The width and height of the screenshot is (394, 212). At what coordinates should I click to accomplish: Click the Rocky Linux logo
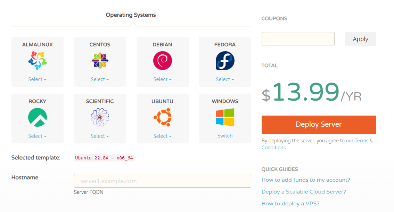coord(38,117)
